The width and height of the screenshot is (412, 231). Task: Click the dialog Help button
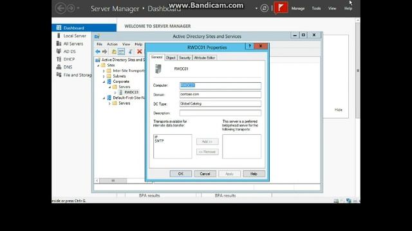click(x=254, y=174)
